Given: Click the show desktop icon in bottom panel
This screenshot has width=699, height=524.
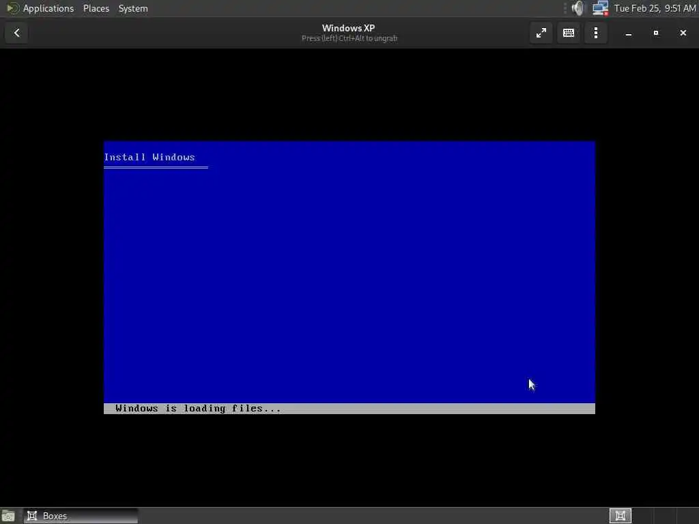Looking at the screenshot, I should point(8,516).
